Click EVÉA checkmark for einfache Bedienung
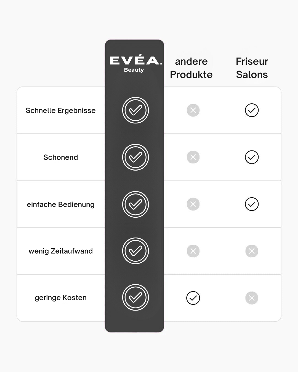298x372 pixels. [x=135, y=204]
